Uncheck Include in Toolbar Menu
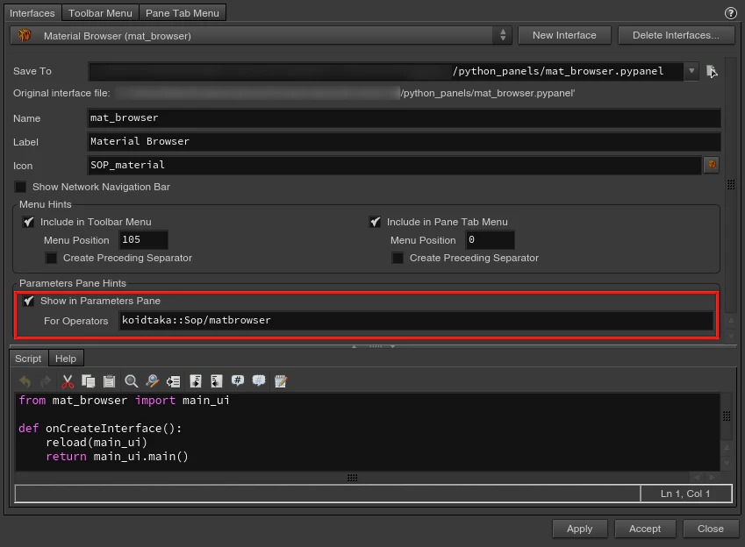The height and width of the screenshot is (547, 745). [28, 222]
